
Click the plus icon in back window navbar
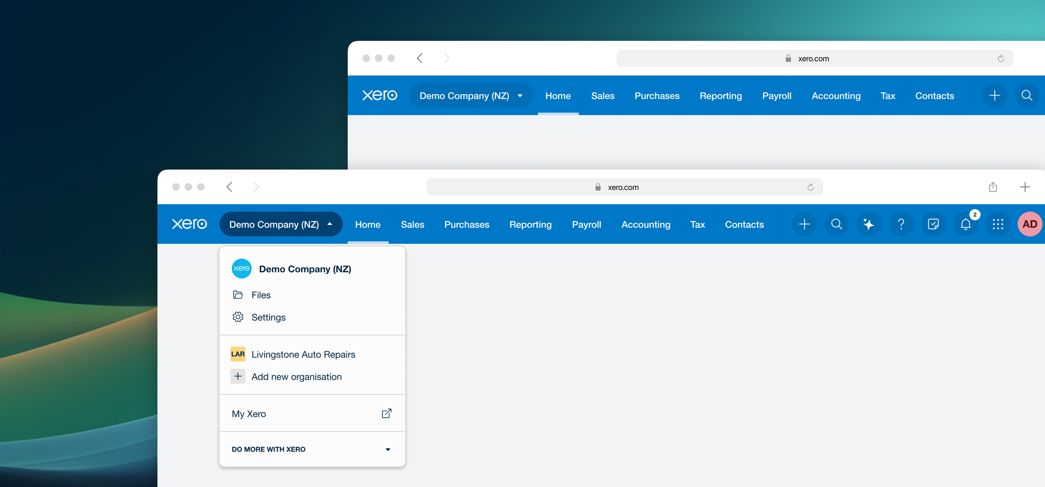994,95
